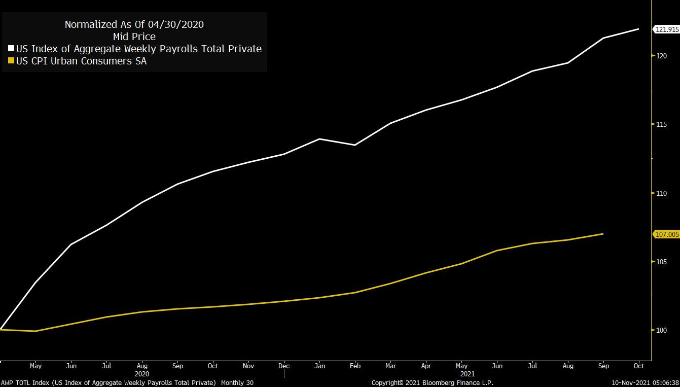680x387 pixels.
Task: Select the US Index of Aggregate Weekly Payrolls legend entry
Action: point(138,49)
